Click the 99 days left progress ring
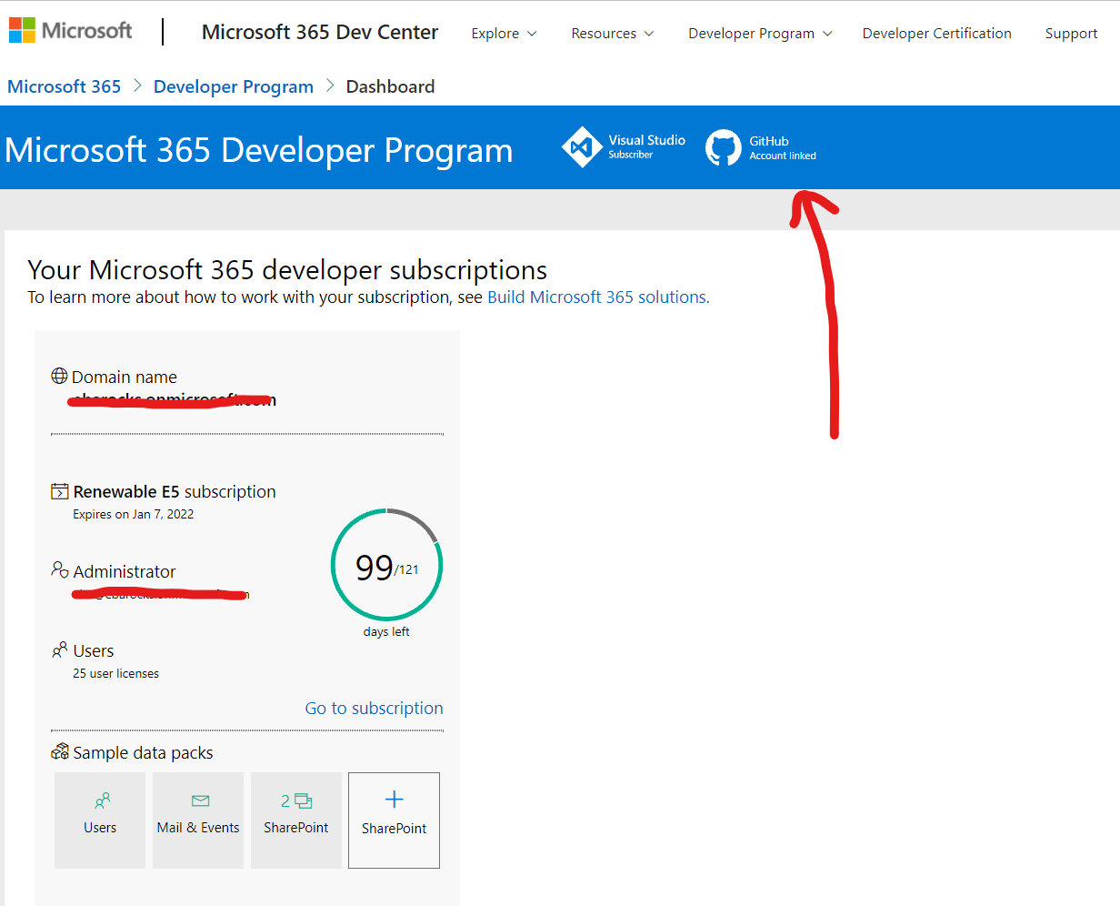The width and height of the screenshot is (1120, 906). tap(386, 566)
